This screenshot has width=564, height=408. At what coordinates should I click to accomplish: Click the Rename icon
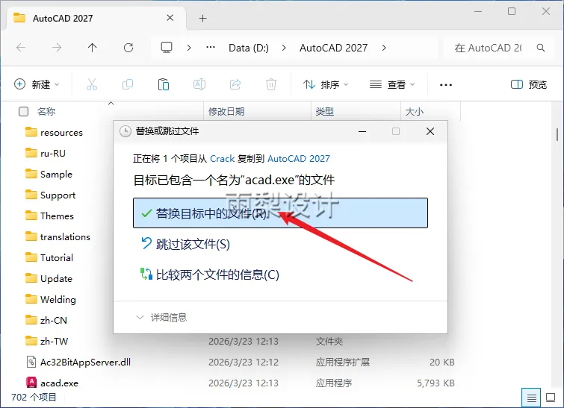(199, 85)
